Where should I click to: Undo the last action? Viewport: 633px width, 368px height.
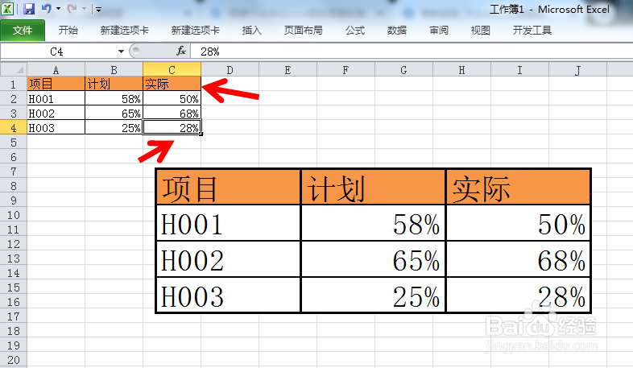(47, 9)
